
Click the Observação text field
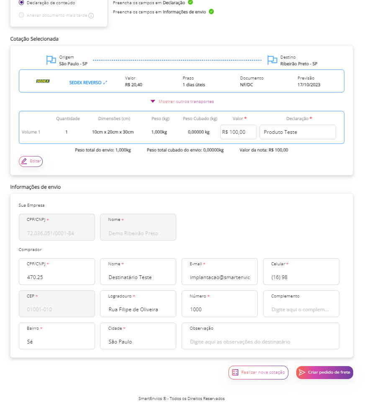(260, 336)
